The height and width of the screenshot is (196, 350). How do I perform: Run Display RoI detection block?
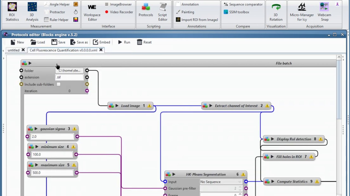click(272, 139)
